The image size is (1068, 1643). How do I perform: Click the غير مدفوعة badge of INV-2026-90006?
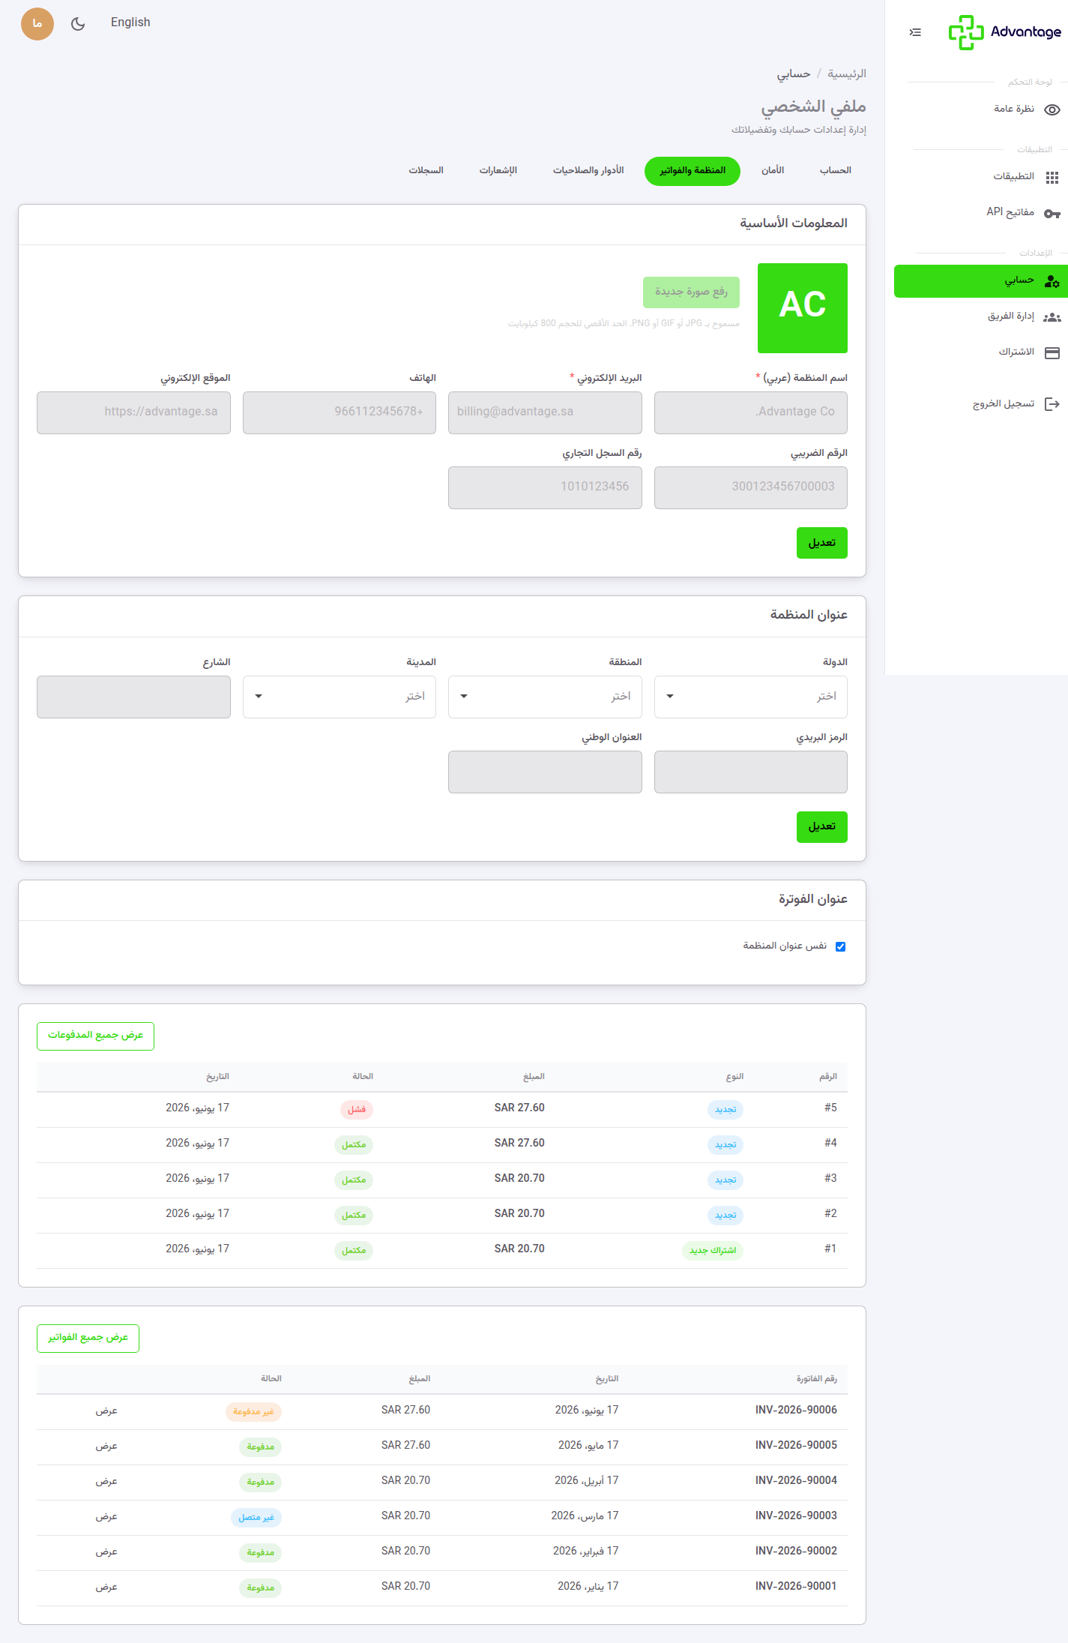pyautogui.click(x=253, y=1411)
